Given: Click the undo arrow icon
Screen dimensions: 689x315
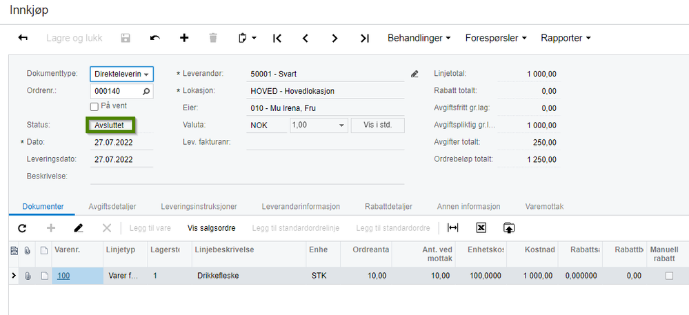Looking at the screenshot, I should pos(155,38).
